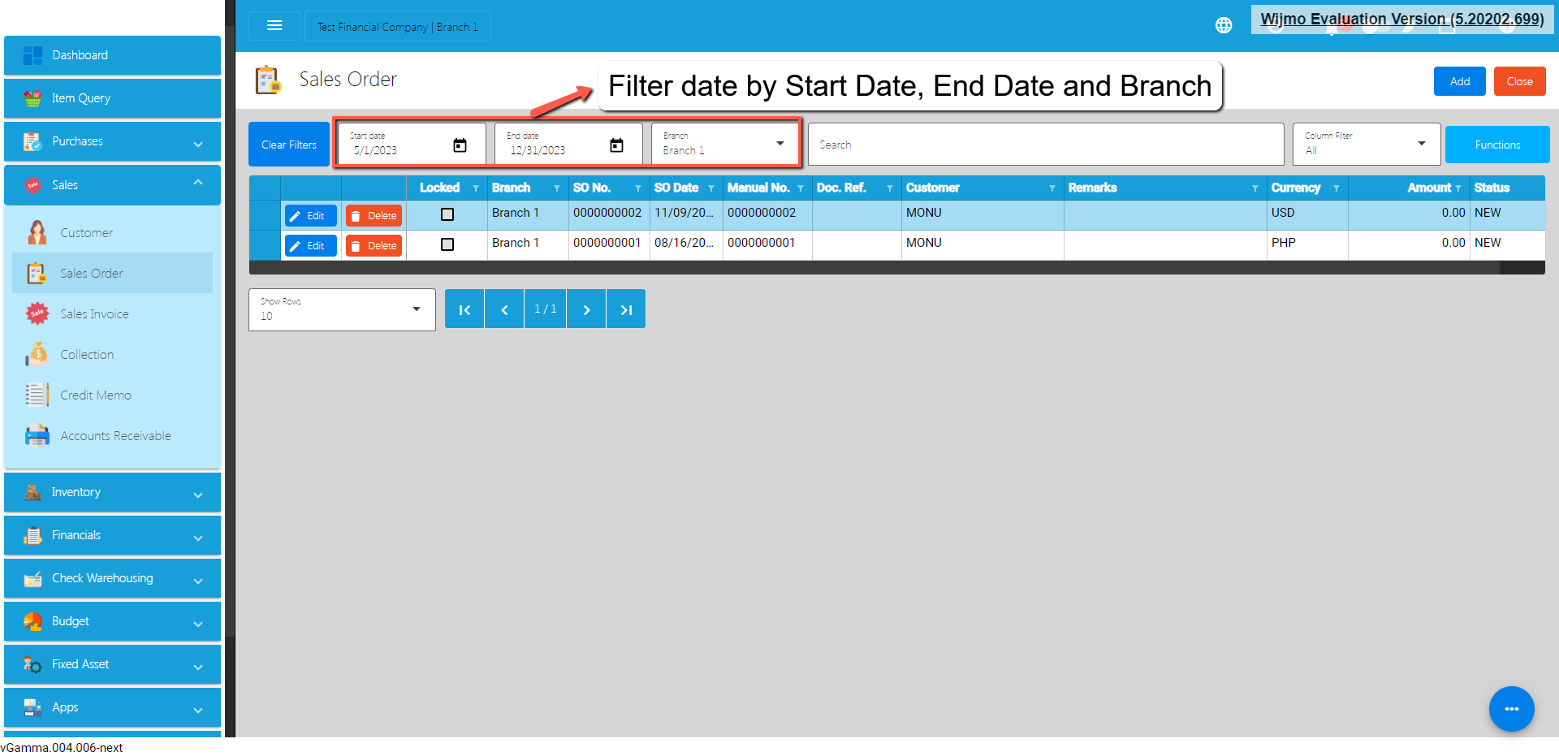Open the End date calendar picker
The height and width of the screenshot is (756, 1559).
pyautogui.click(x=616, y=145)
